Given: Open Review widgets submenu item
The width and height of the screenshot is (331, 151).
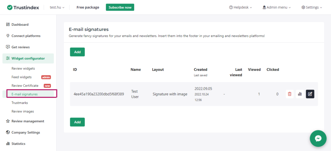Looking at the screenshot, I should [x=23, y=68].
